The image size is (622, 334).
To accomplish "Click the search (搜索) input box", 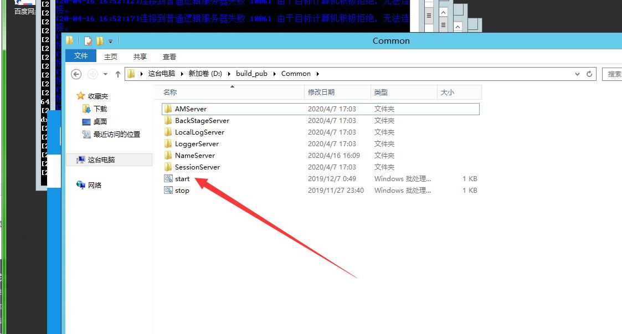I will 614,74.
